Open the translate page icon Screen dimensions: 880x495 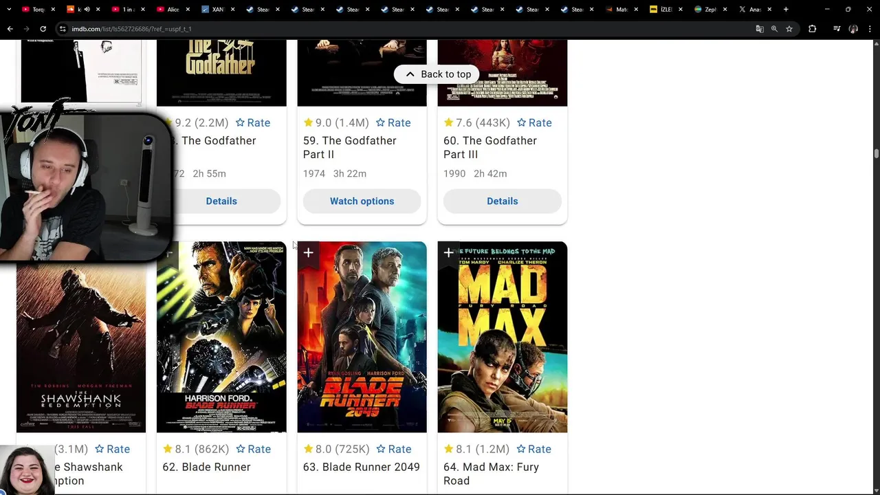pyautogui.click(x=760, y=29)
